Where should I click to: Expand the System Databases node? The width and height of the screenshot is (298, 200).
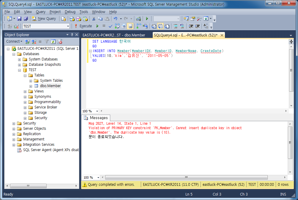pos(19,60)
